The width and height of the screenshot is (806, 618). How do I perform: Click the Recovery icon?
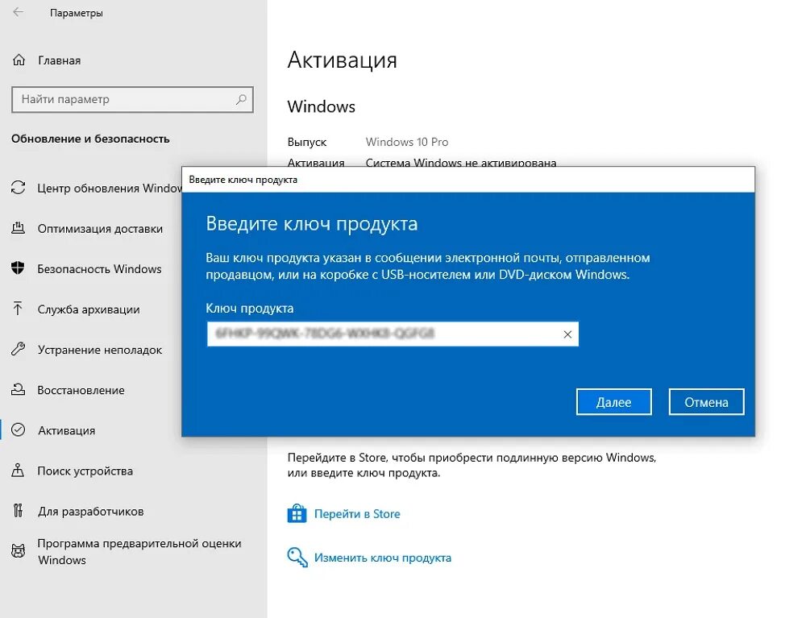point(19,389)
